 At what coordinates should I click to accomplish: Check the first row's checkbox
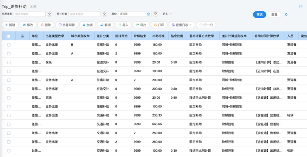pos(9,45)
